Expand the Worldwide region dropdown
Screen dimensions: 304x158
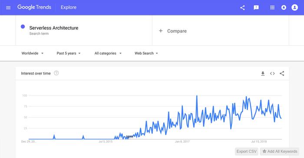[33, 53]
